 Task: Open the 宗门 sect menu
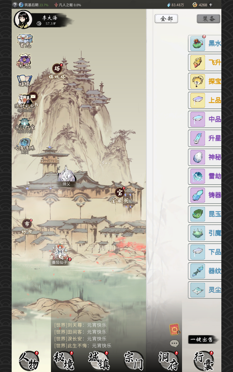click(134, 361)
